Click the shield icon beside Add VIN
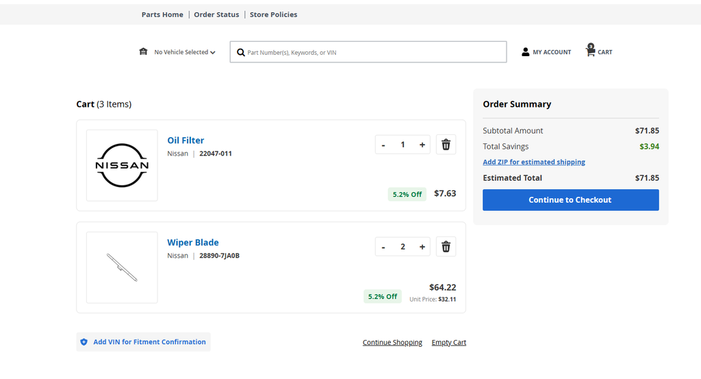This screenshot has height=379, width=701. [x=84, y=342]
